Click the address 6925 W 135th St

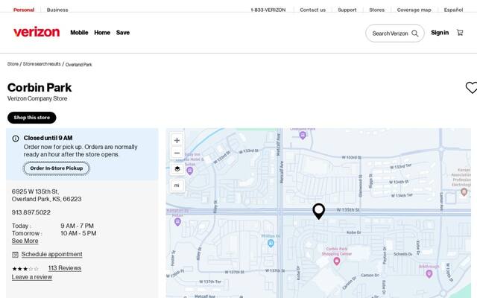(46, 195)
